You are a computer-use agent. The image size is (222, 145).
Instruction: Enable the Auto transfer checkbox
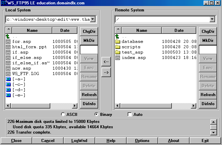[x=130, y=114]
